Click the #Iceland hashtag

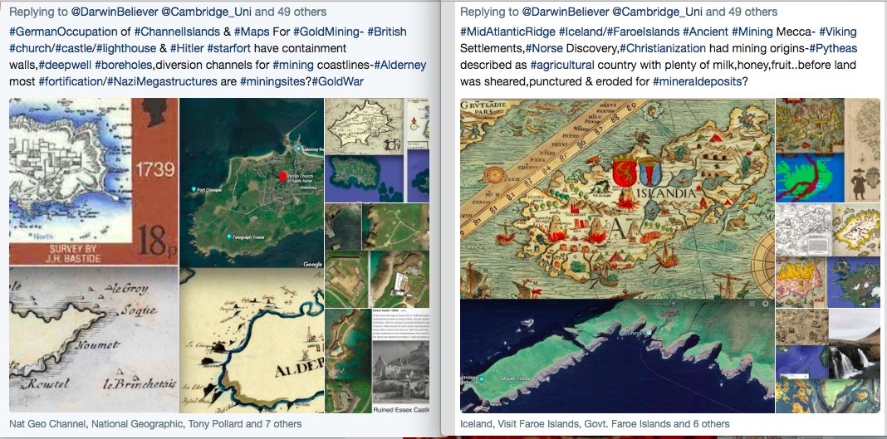579,32
